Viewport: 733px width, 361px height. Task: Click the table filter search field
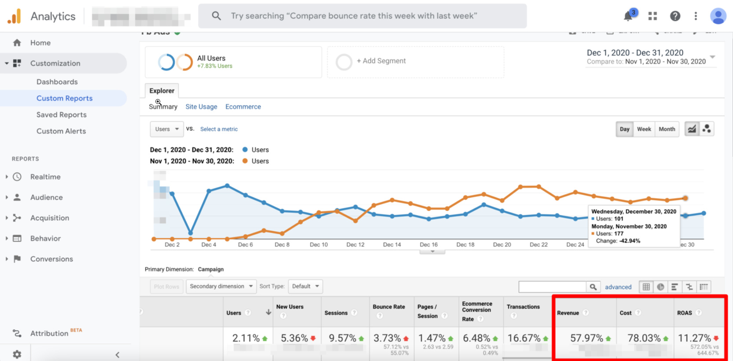[553, 287]
